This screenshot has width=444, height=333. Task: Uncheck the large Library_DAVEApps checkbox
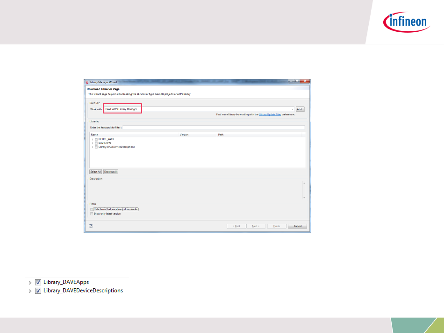(x=38, y=283)
